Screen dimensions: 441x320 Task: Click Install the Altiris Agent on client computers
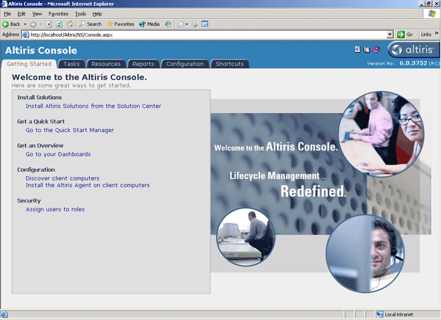87,185
